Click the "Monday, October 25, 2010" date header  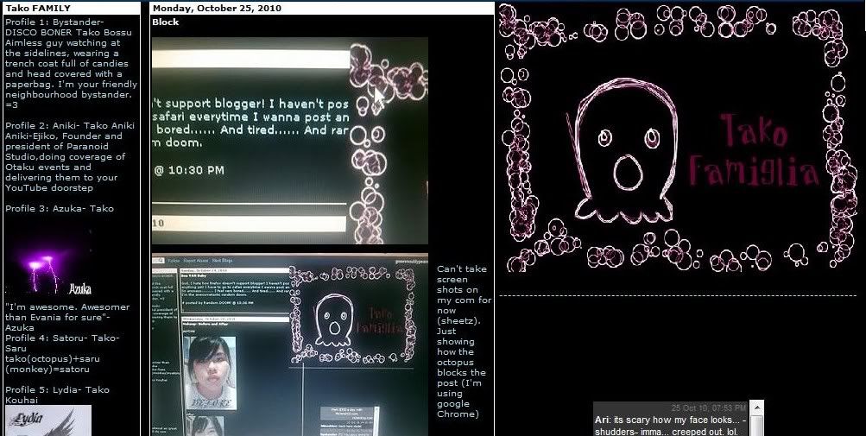pos(217,9)
